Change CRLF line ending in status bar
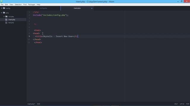The height and width of the screenshot is (106, 190). pyautogui.click(x=176, y=104)
